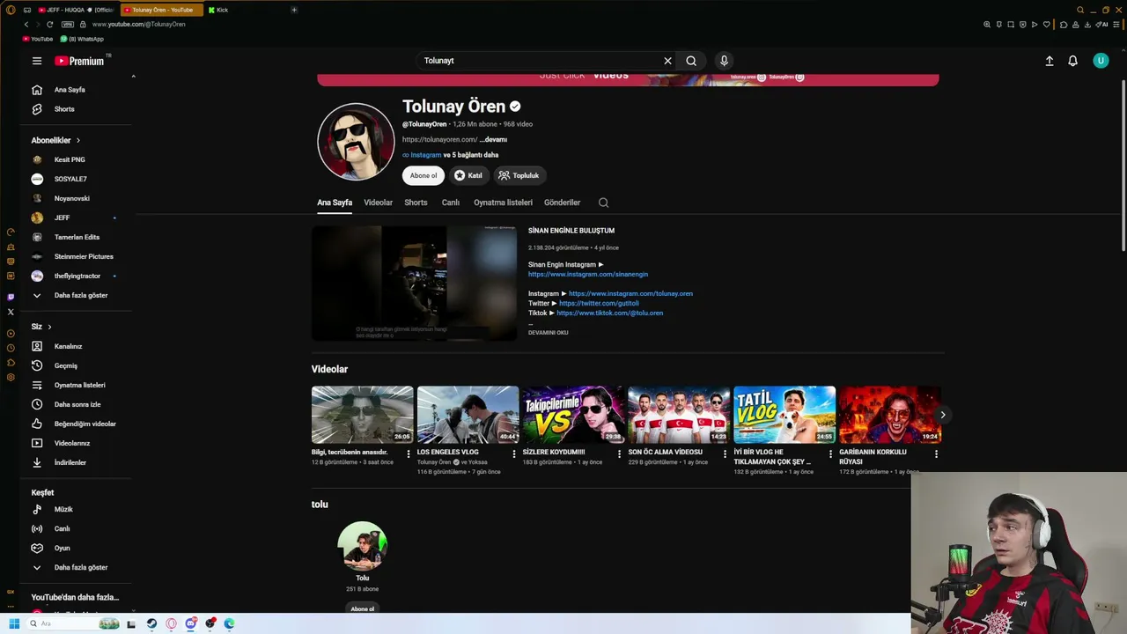Open Daha sonra izle list
The width and height of the screenshot is (1127, 634).
(x=76, y=404)
